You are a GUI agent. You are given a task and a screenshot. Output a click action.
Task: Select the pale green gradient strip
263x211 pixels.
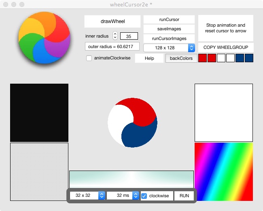pyautogui.click(x=131, y=179)
